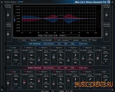The height and width of the screenshot is (92, 115).
Task: Adjust the Window Opacity slider
Action: [x=20, y=2]
